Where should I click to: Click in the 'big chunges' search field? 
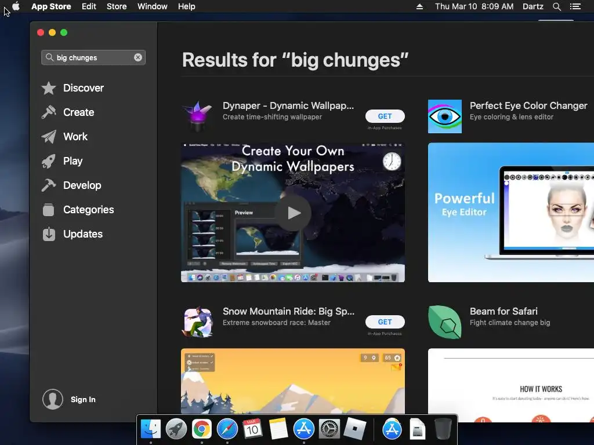[x=93, y=57]
